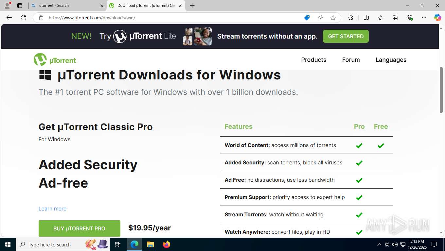Close the 'Download µTorrent' tab
The width and height of the screenshot is (445, 251).
(x=180, y=6)
